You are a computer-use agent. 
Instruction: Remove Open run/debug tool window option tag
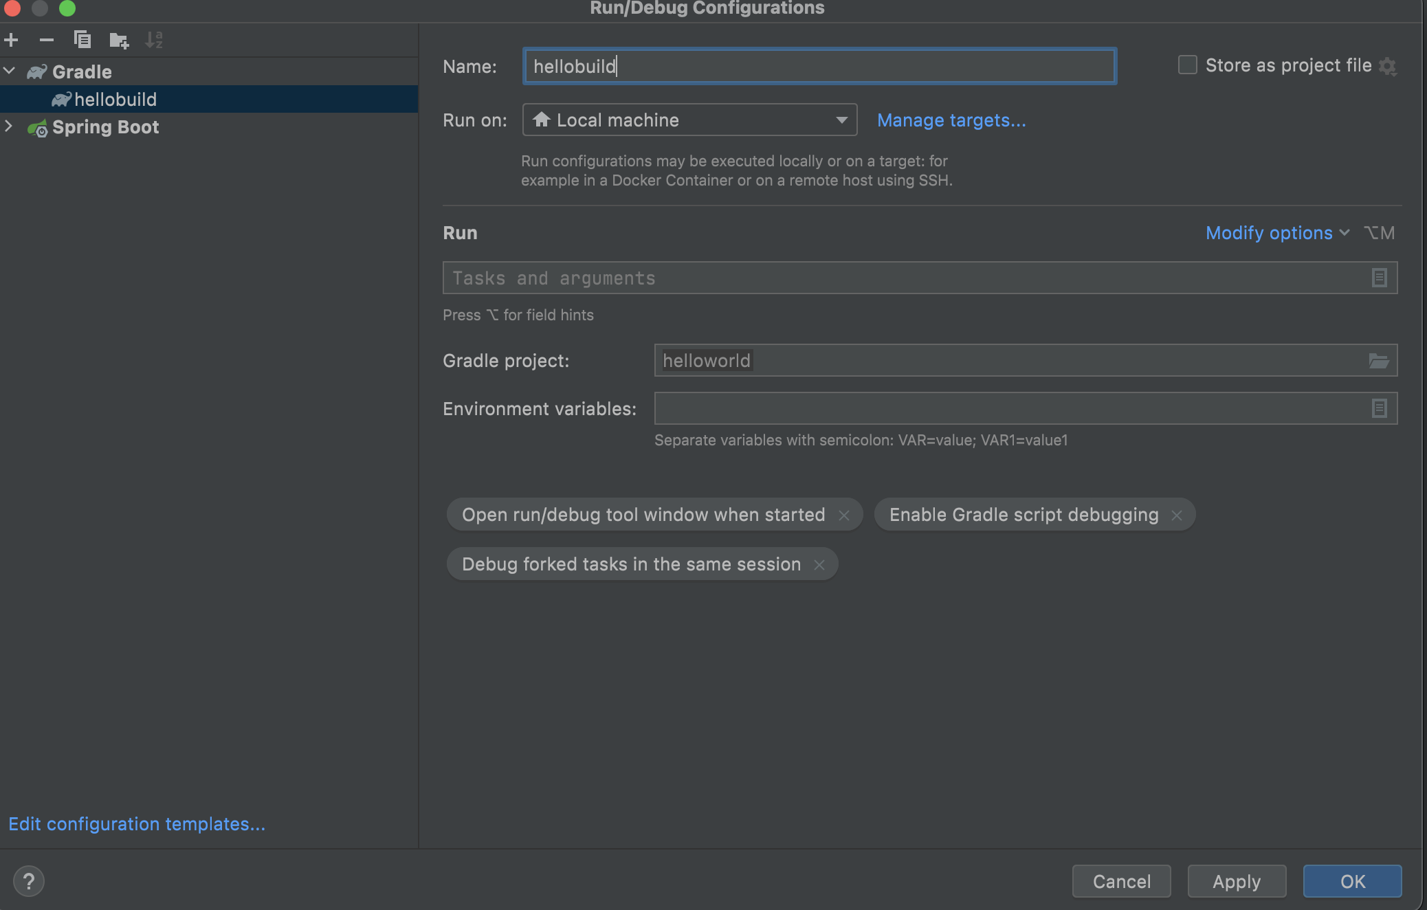[844, 515]
